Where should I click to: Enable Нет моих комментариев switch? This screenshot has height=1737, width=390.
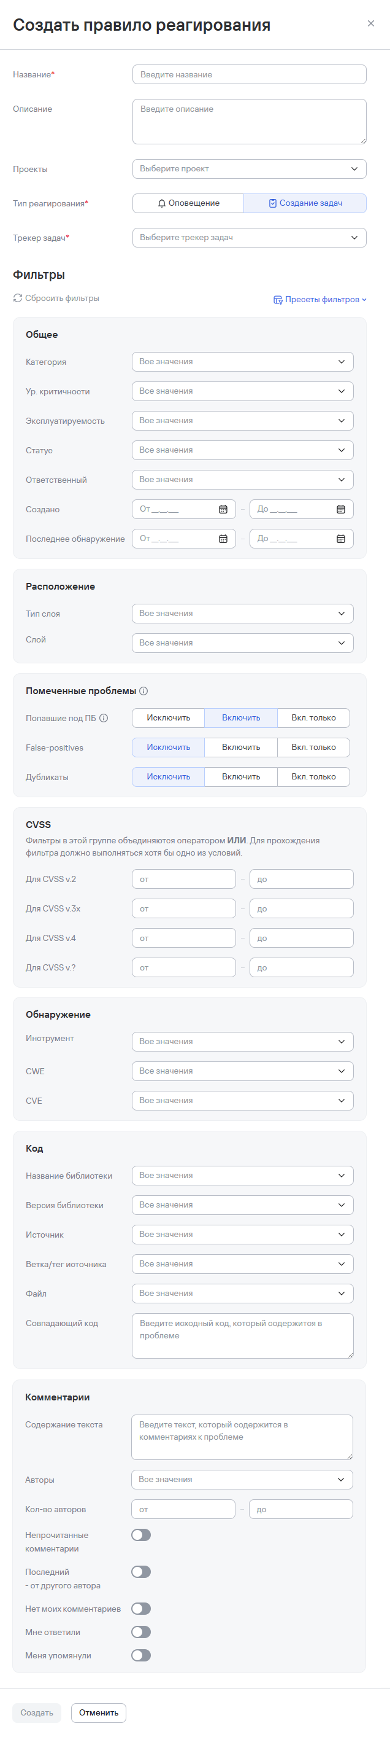click(141, 1608)
